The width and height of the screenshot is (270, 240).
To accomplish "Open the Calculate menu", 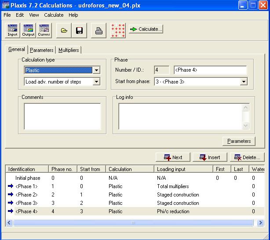I will 54,15.
